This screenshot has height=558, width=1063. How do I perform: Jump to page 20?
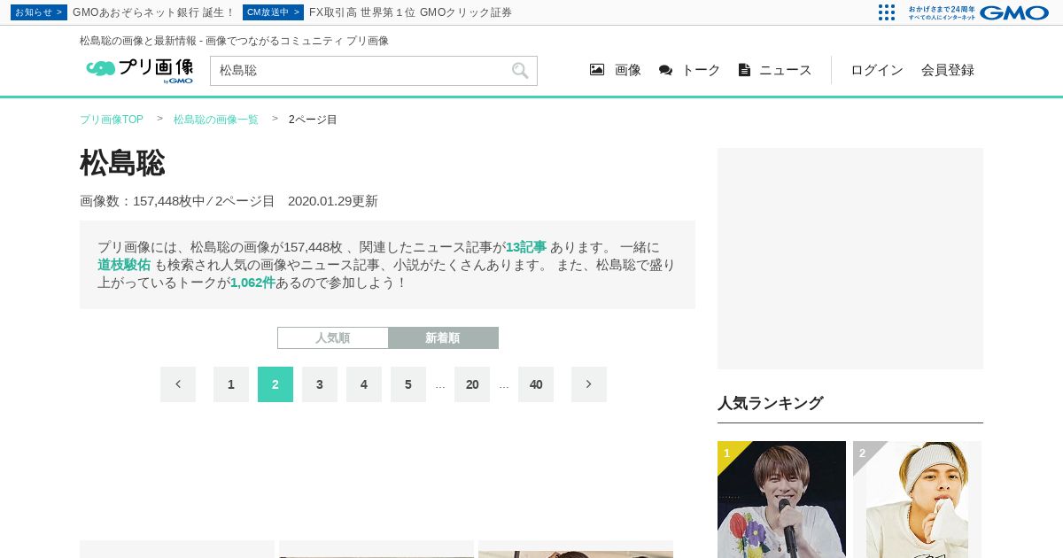(x=472, y=384)
